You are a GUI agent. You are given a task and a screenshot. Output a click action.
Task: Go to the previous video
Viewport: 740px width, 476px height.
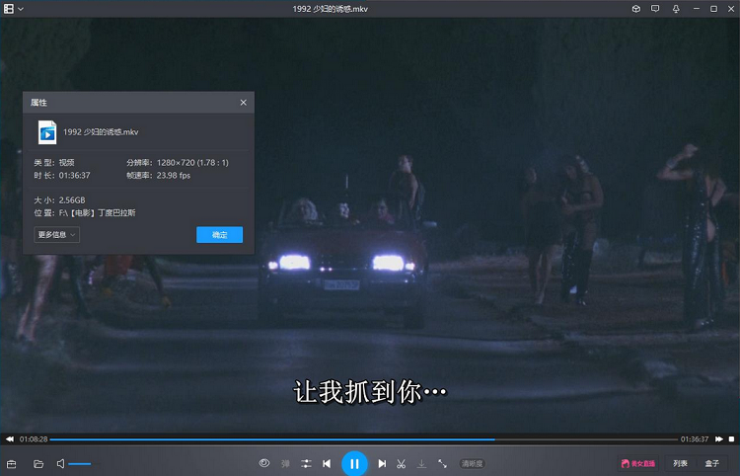(327, 463)
